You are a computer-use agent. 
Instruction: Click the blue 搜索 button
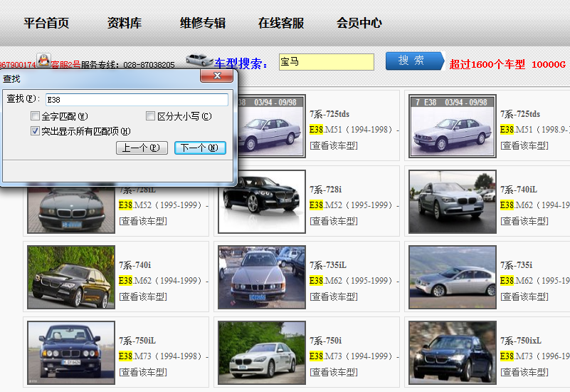[415, 61]
